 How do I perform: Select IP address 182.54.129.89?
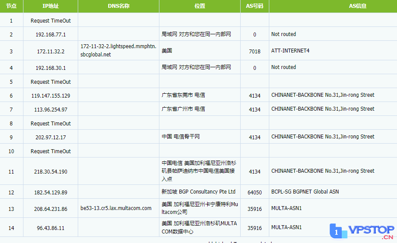[x=51, y=193]
